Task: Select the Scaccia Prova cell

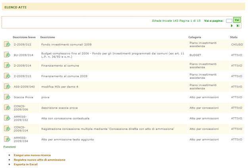Action: point(23,97)
